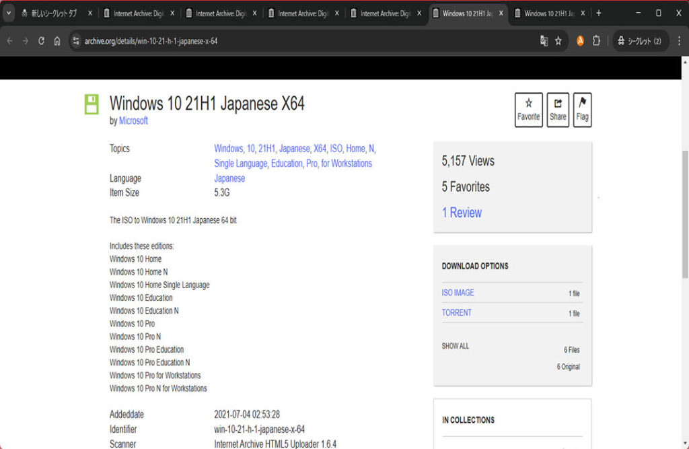The height and width of the screenshot is (449, 689).
Task: Reload the page
Action: 41,41
